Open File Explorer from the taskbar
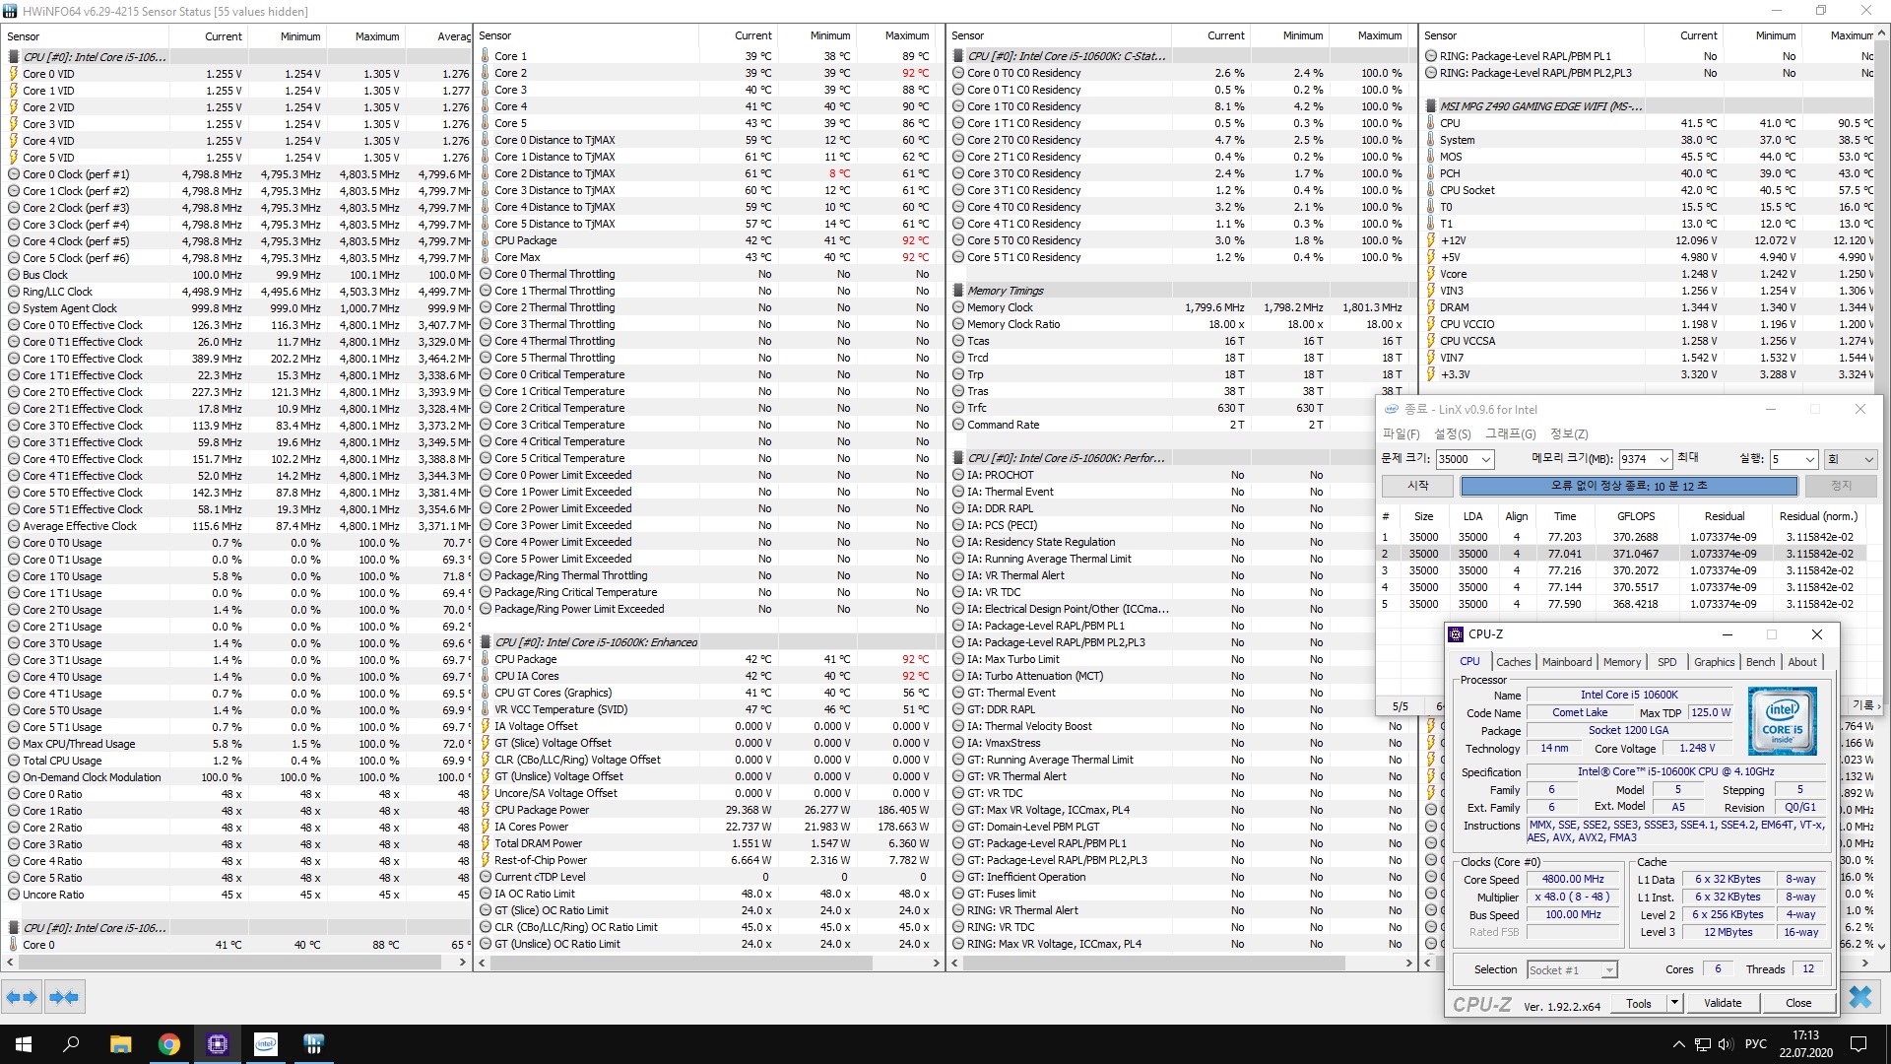This screenshot has height=1064, width=1891. 121,1044
